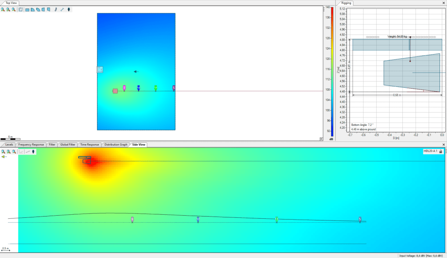
Task: Select the pink loudspeaker square in Top View
Action: point(115,91)
